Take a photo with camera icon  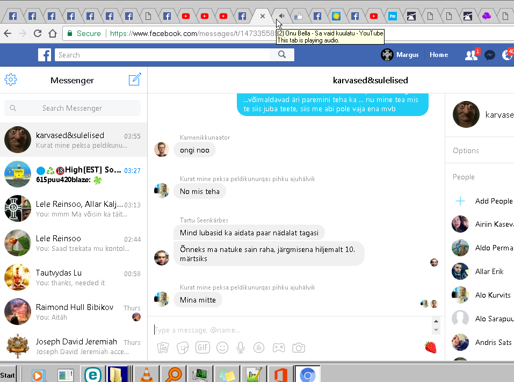pos(299,348)
